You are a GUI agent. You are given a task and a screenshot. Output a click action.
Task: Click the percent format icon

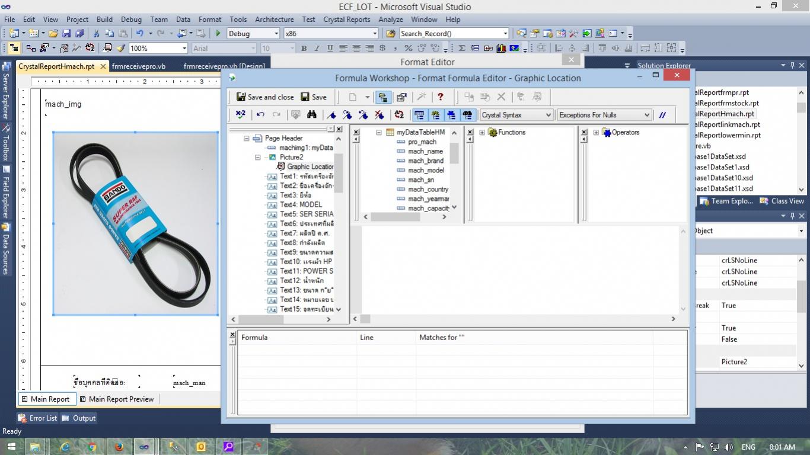tap(408, 49)
